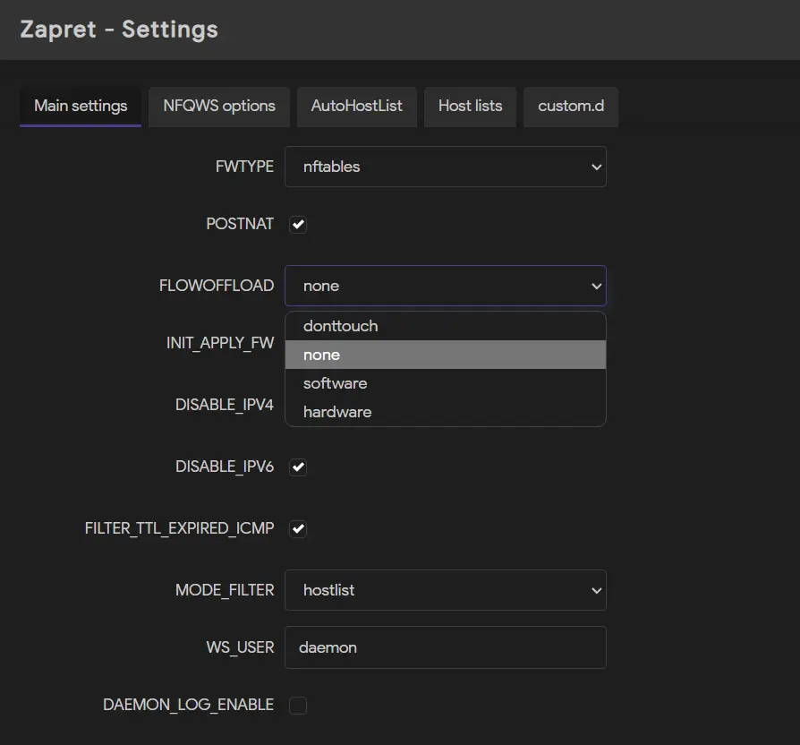
Task: Click the FILTER_TTL_EXPIRED_ICMP field label
Action: 179,528
